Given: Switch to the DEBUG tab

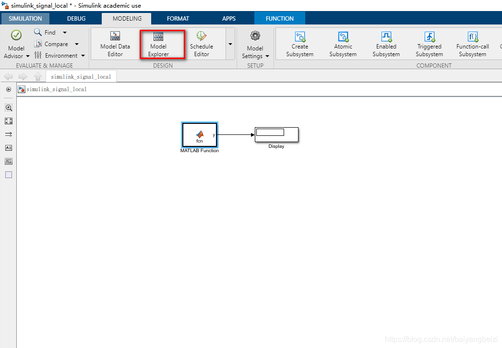Looking at the screenshot, I should [76, 19].
